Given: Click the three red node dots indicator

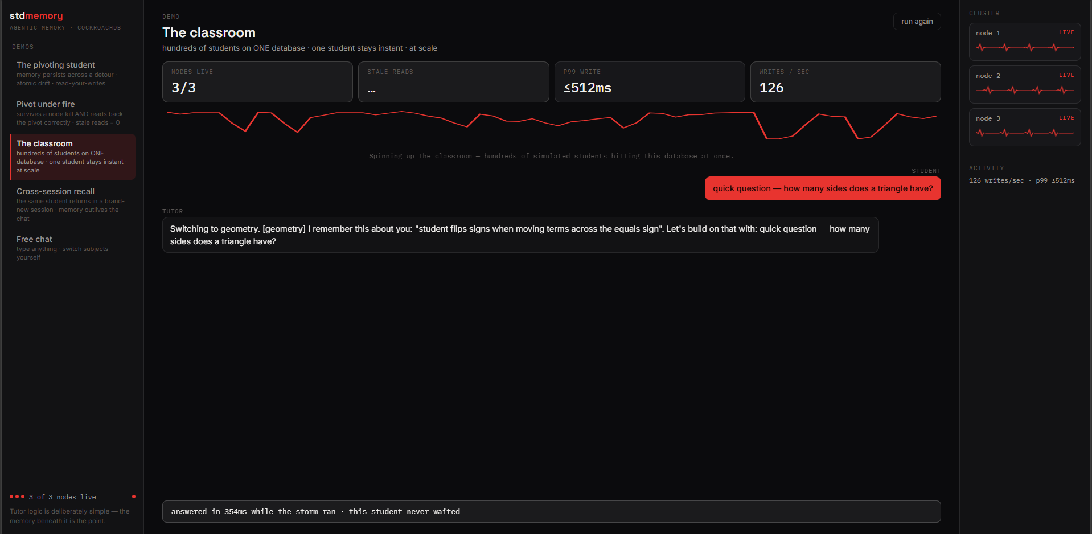Looking at the screenshot, I should click(17, 496).
